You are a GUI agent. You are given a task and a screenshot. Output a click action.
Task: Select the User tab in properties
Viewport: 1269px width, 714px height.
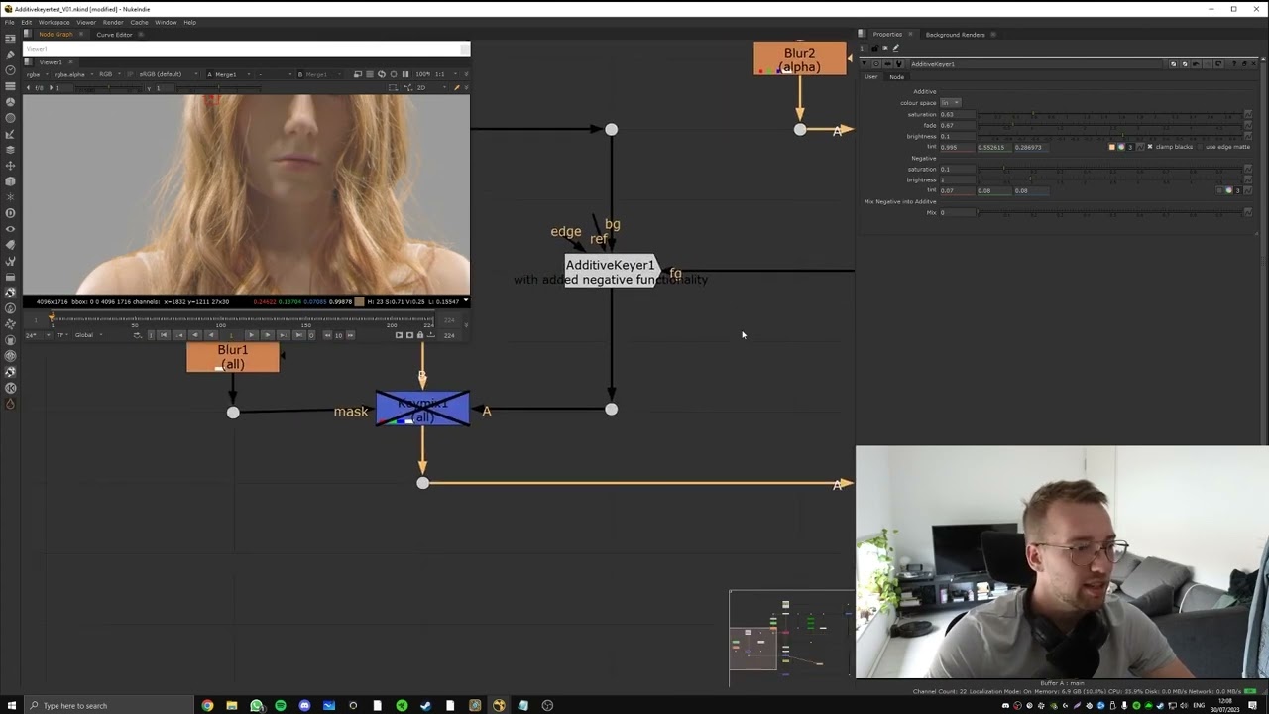tap(871, 76)
